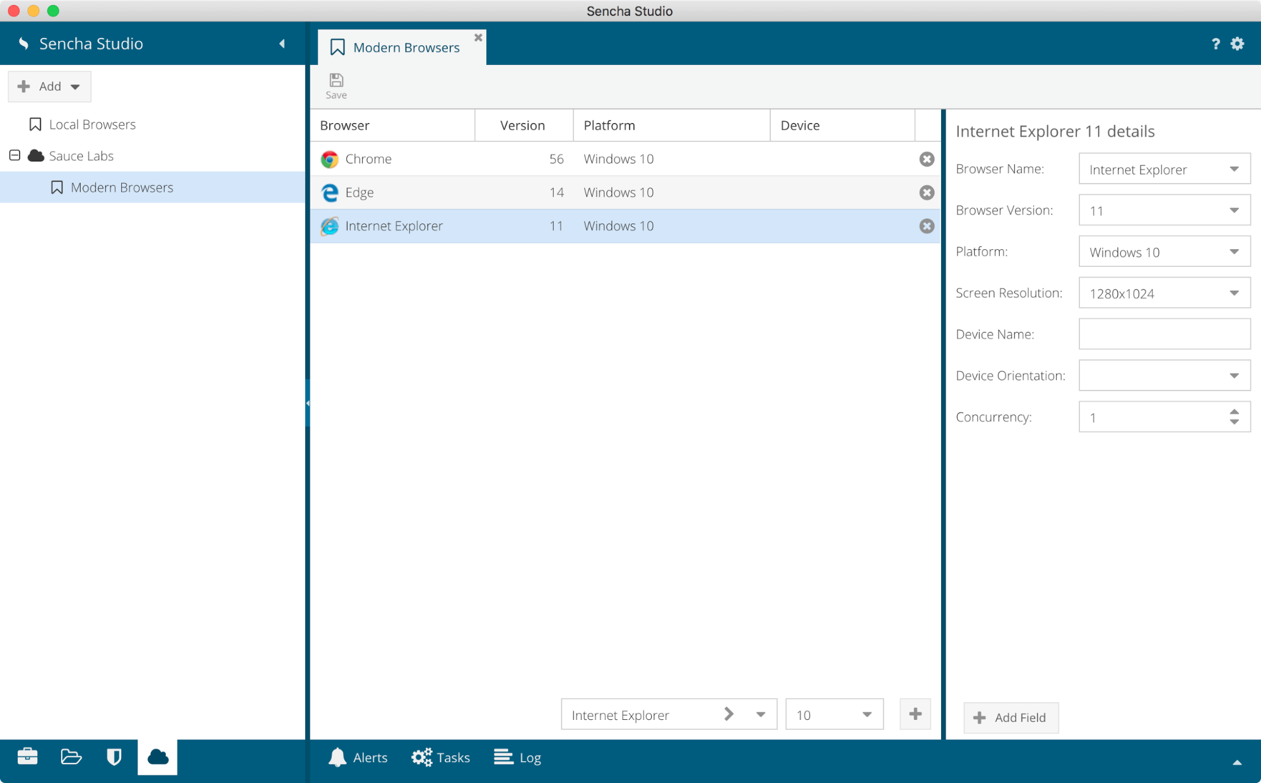Open the Screen Resolution dropdown
Viewport: 1261px width, 783px height.
[1234, 293]
